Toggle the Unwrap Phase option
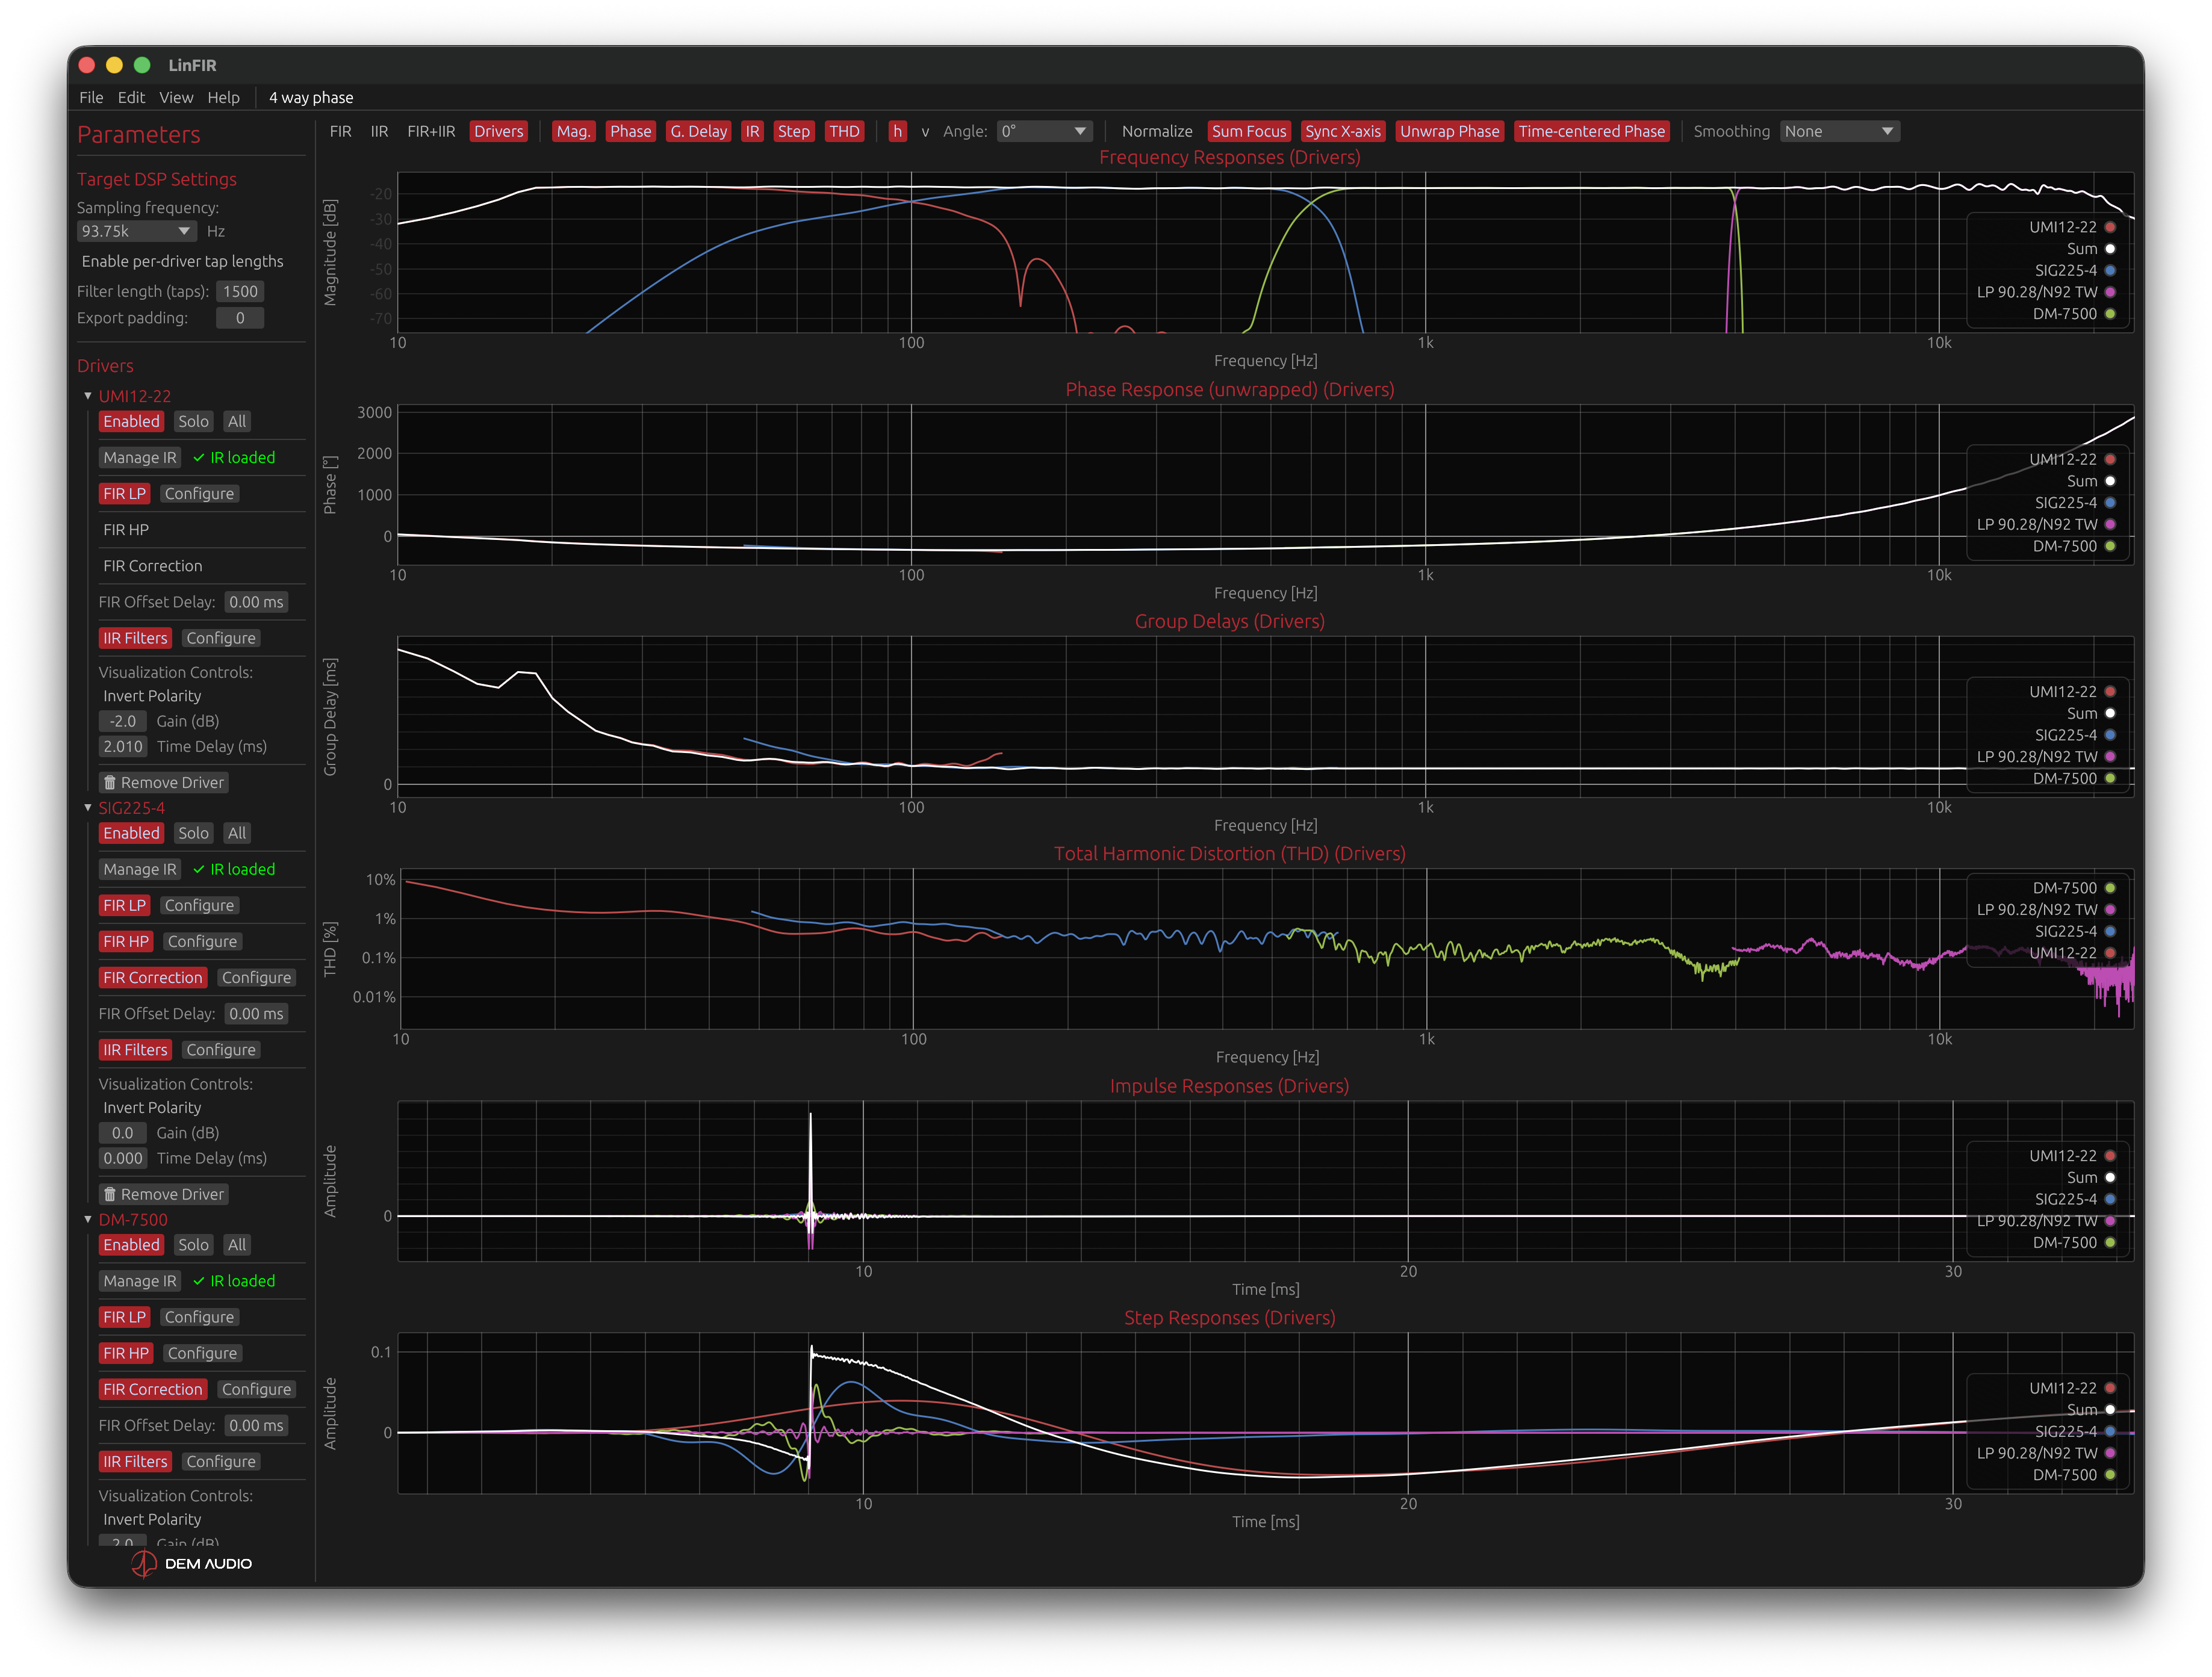 pos(1449,131)
